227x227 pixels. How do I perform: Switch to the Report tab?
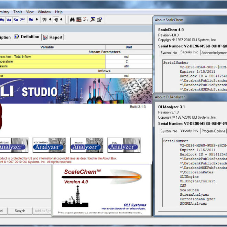click(53, 37)
